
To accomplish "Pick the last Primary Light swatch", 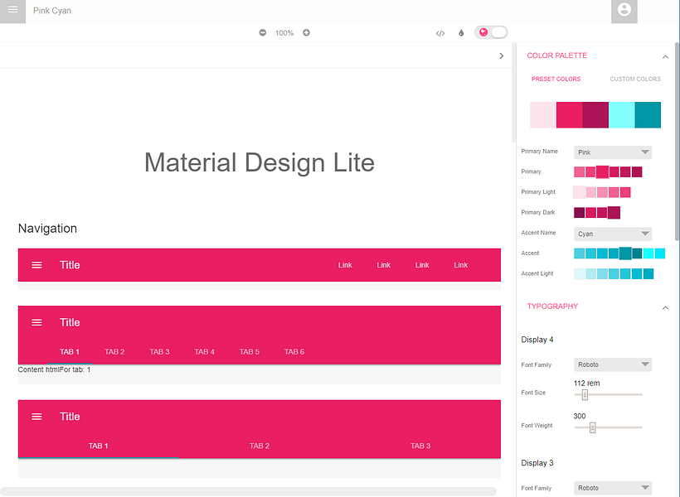I will tap(625, 192).
